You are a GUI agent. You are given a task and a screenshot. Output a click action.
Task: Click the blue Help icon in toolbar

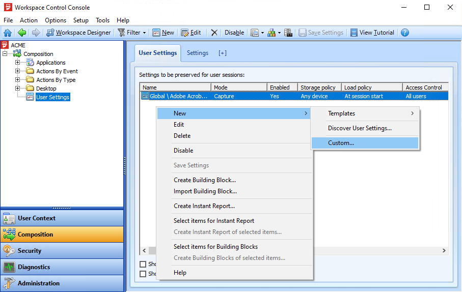405,33
